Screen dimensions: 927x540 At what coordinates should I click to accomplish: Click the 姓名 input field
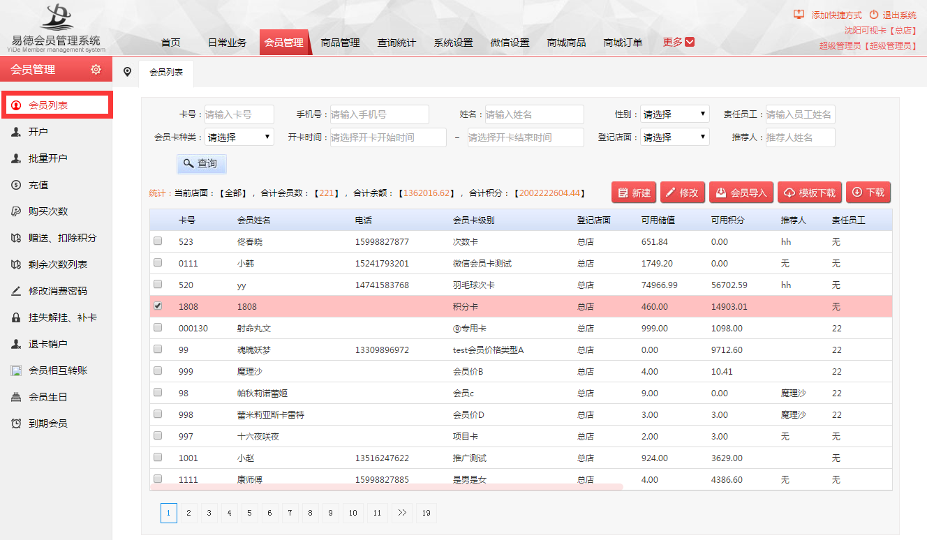tap(535, 114)
